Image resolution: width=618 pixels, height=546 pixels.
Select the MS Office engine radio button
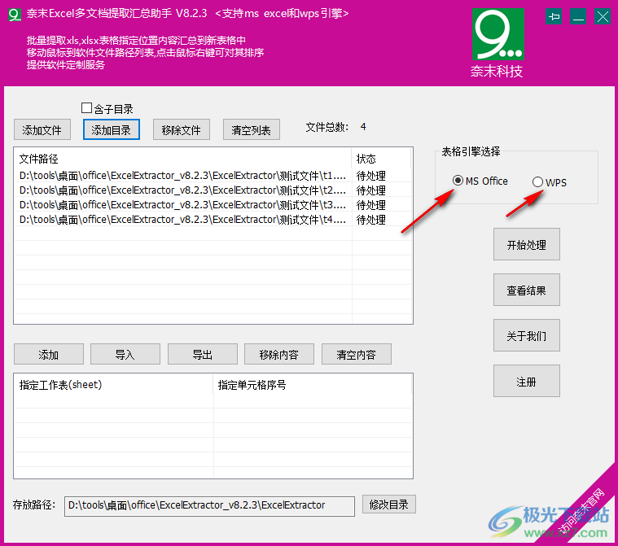(458, 181)
